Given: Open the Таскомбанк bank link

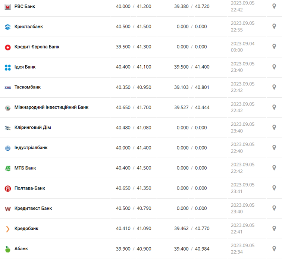Looking at the screenshot, I should pos(28,87).
